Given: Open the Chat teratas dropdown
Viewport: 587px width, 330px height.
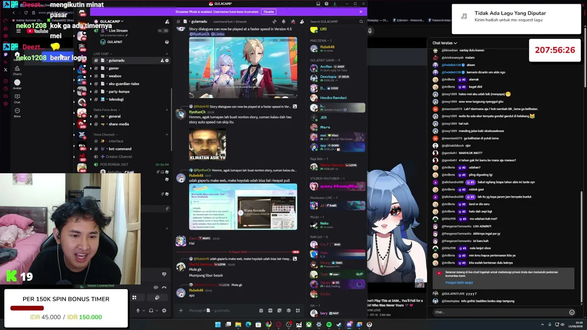Looking at the screenshot, I should (x=445, y=43).
